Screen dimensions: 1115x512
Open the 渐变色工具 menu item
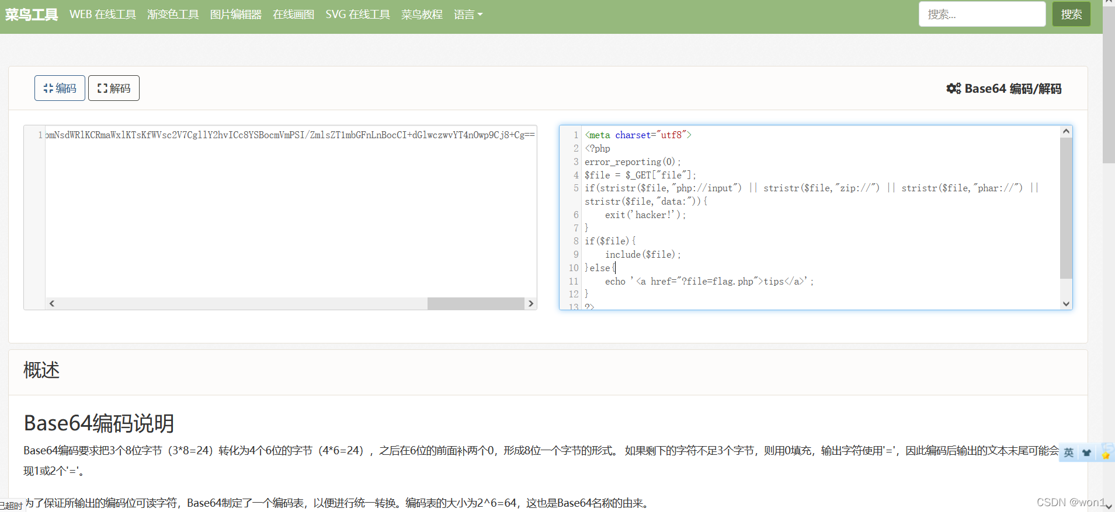click(x=173, y=15)
